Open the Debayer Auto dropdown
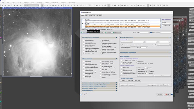Screen dimensions: 194x109 pos(167,24)
